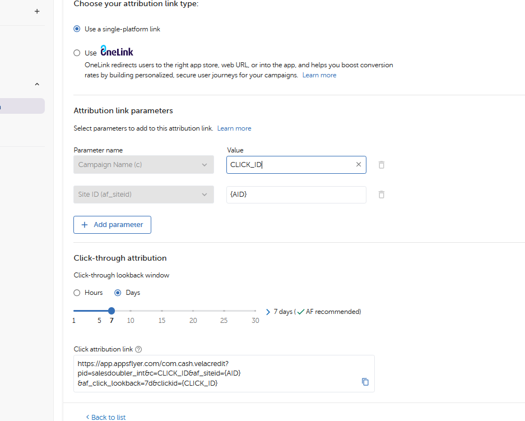
Task: Click the {AID} value input field
Action: point(296,195)
